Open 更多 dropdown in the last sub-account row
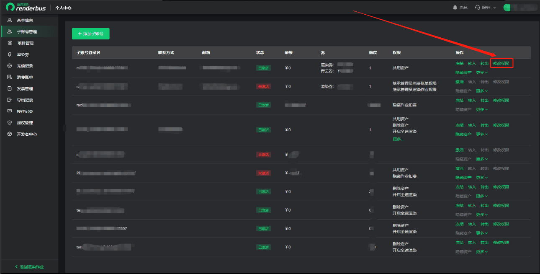 (x=482, y=251)
